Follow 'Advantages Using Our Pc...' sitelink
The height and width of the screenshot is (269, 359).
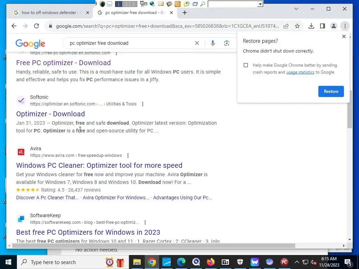click(182, 198)
